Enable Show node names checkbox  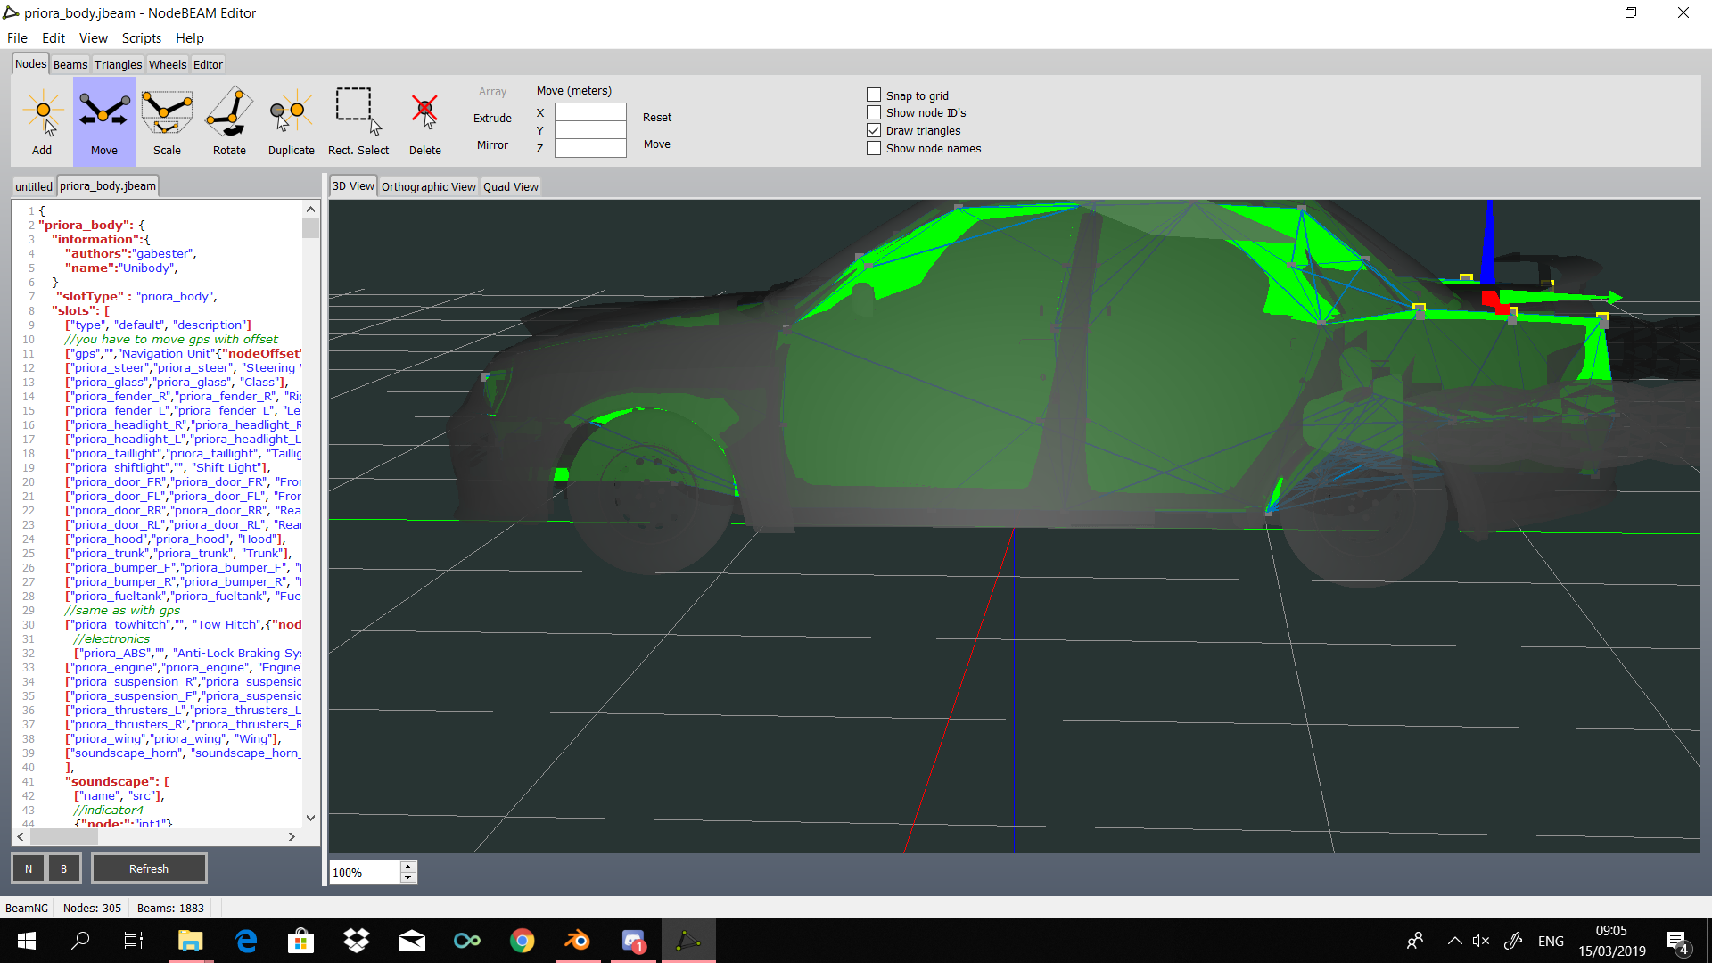point(874,148)
